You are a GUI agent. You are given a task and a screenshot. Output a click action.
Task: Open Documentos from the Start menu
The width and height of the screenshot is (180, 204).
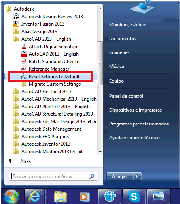coord(123,39)
